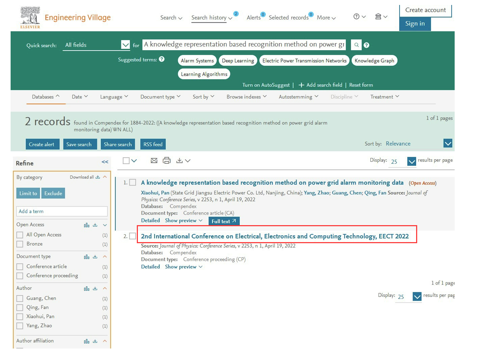Expand download options chevron
The width and height of the screenshot is (484, 363).
[x=188, y=161]
